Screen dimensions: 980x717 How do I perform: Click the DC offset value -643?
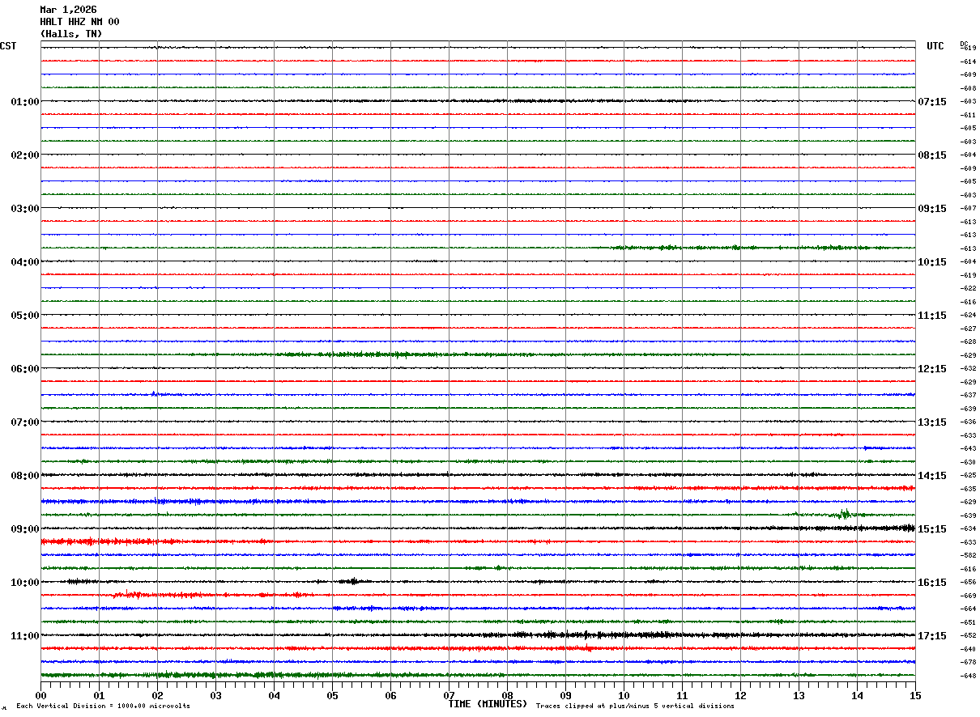click(x=968, y=448)
